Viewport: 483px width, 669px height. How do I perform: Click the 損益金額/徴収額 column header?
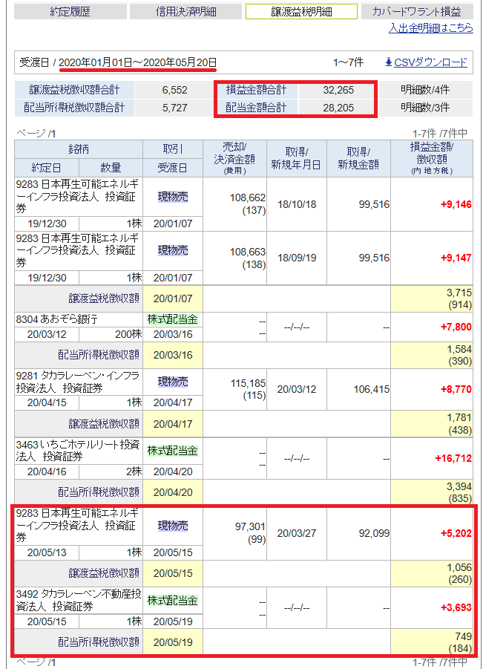(432, 158)
